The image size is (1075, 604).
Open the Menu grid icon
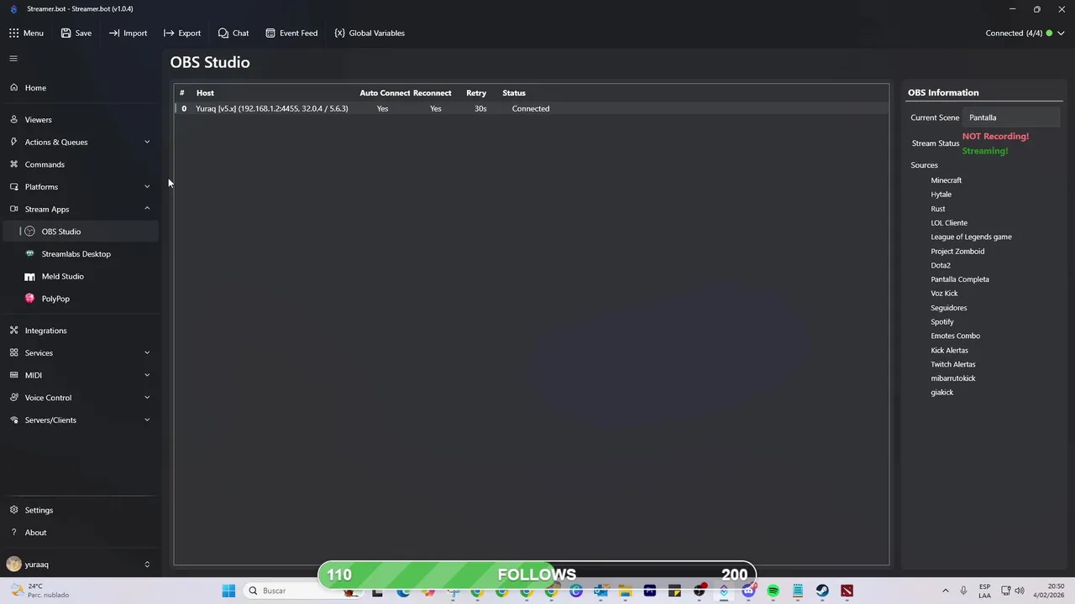14,33
